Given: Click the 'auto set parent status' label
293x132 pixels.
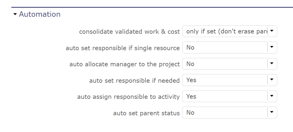Looking at the screenshot, I should (x=146, y=113).
